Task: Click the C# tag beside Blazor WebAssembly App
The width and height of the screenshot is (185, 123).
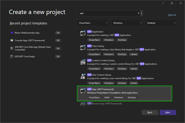Action: point(58,33)
